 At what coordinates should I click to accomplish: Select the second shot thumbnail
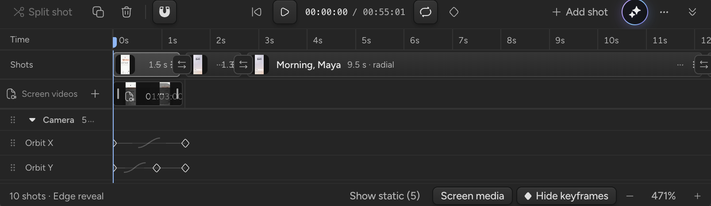coord(198,65)
